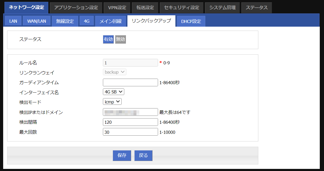Open the WAN/LAN sub-tab

point(37,21)
